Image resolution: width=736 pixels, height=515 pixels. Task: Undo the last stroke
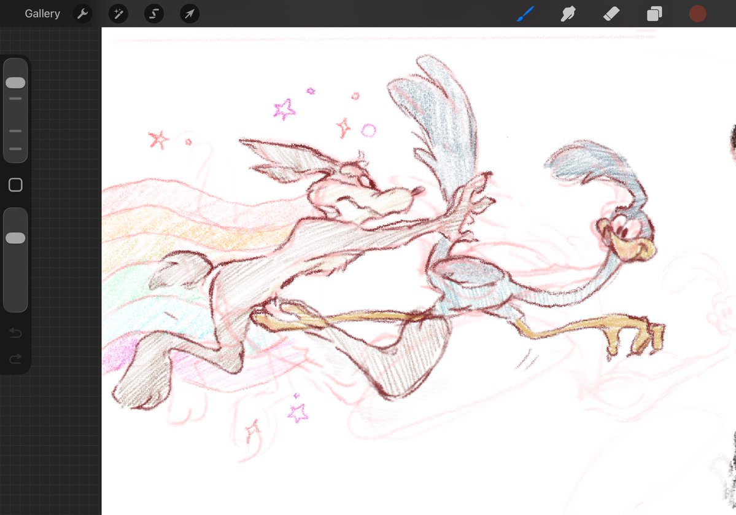point(15,333)
